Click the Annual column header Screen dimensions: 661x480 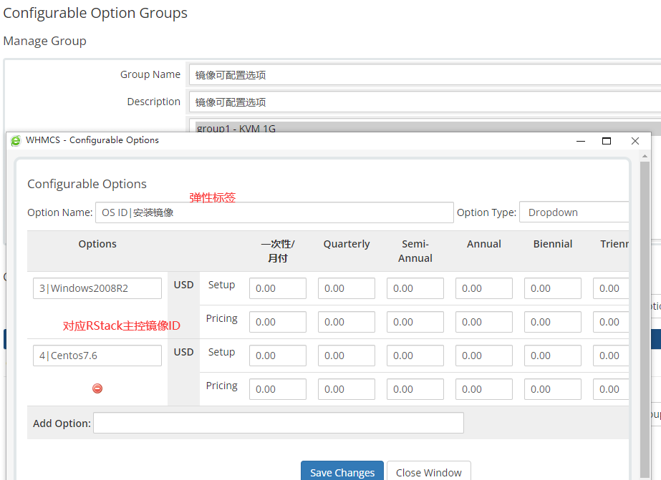[x=484, y=244]
